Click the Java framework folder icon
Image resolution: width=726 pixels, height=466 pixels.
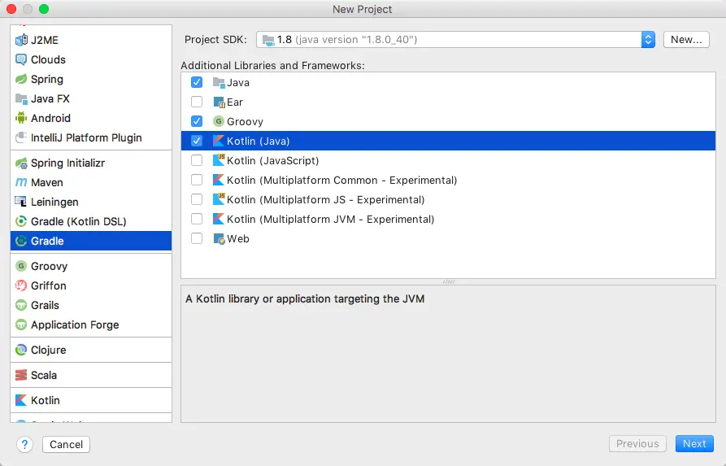tap(219, 82)
